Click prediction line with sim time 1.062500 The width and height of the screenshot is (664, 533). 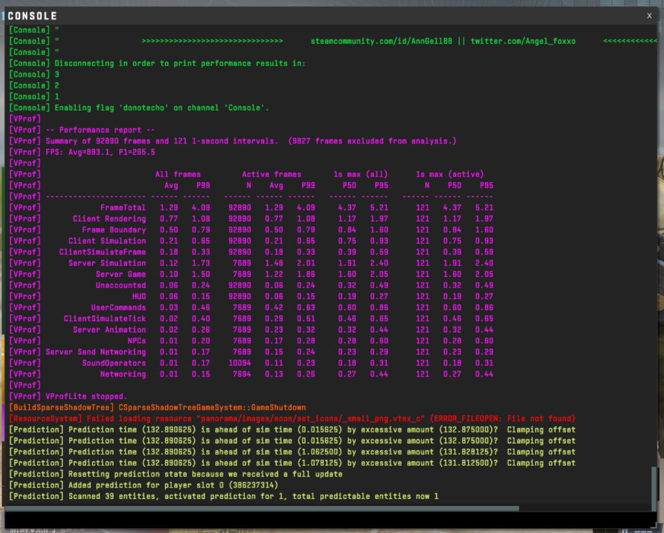292,452
